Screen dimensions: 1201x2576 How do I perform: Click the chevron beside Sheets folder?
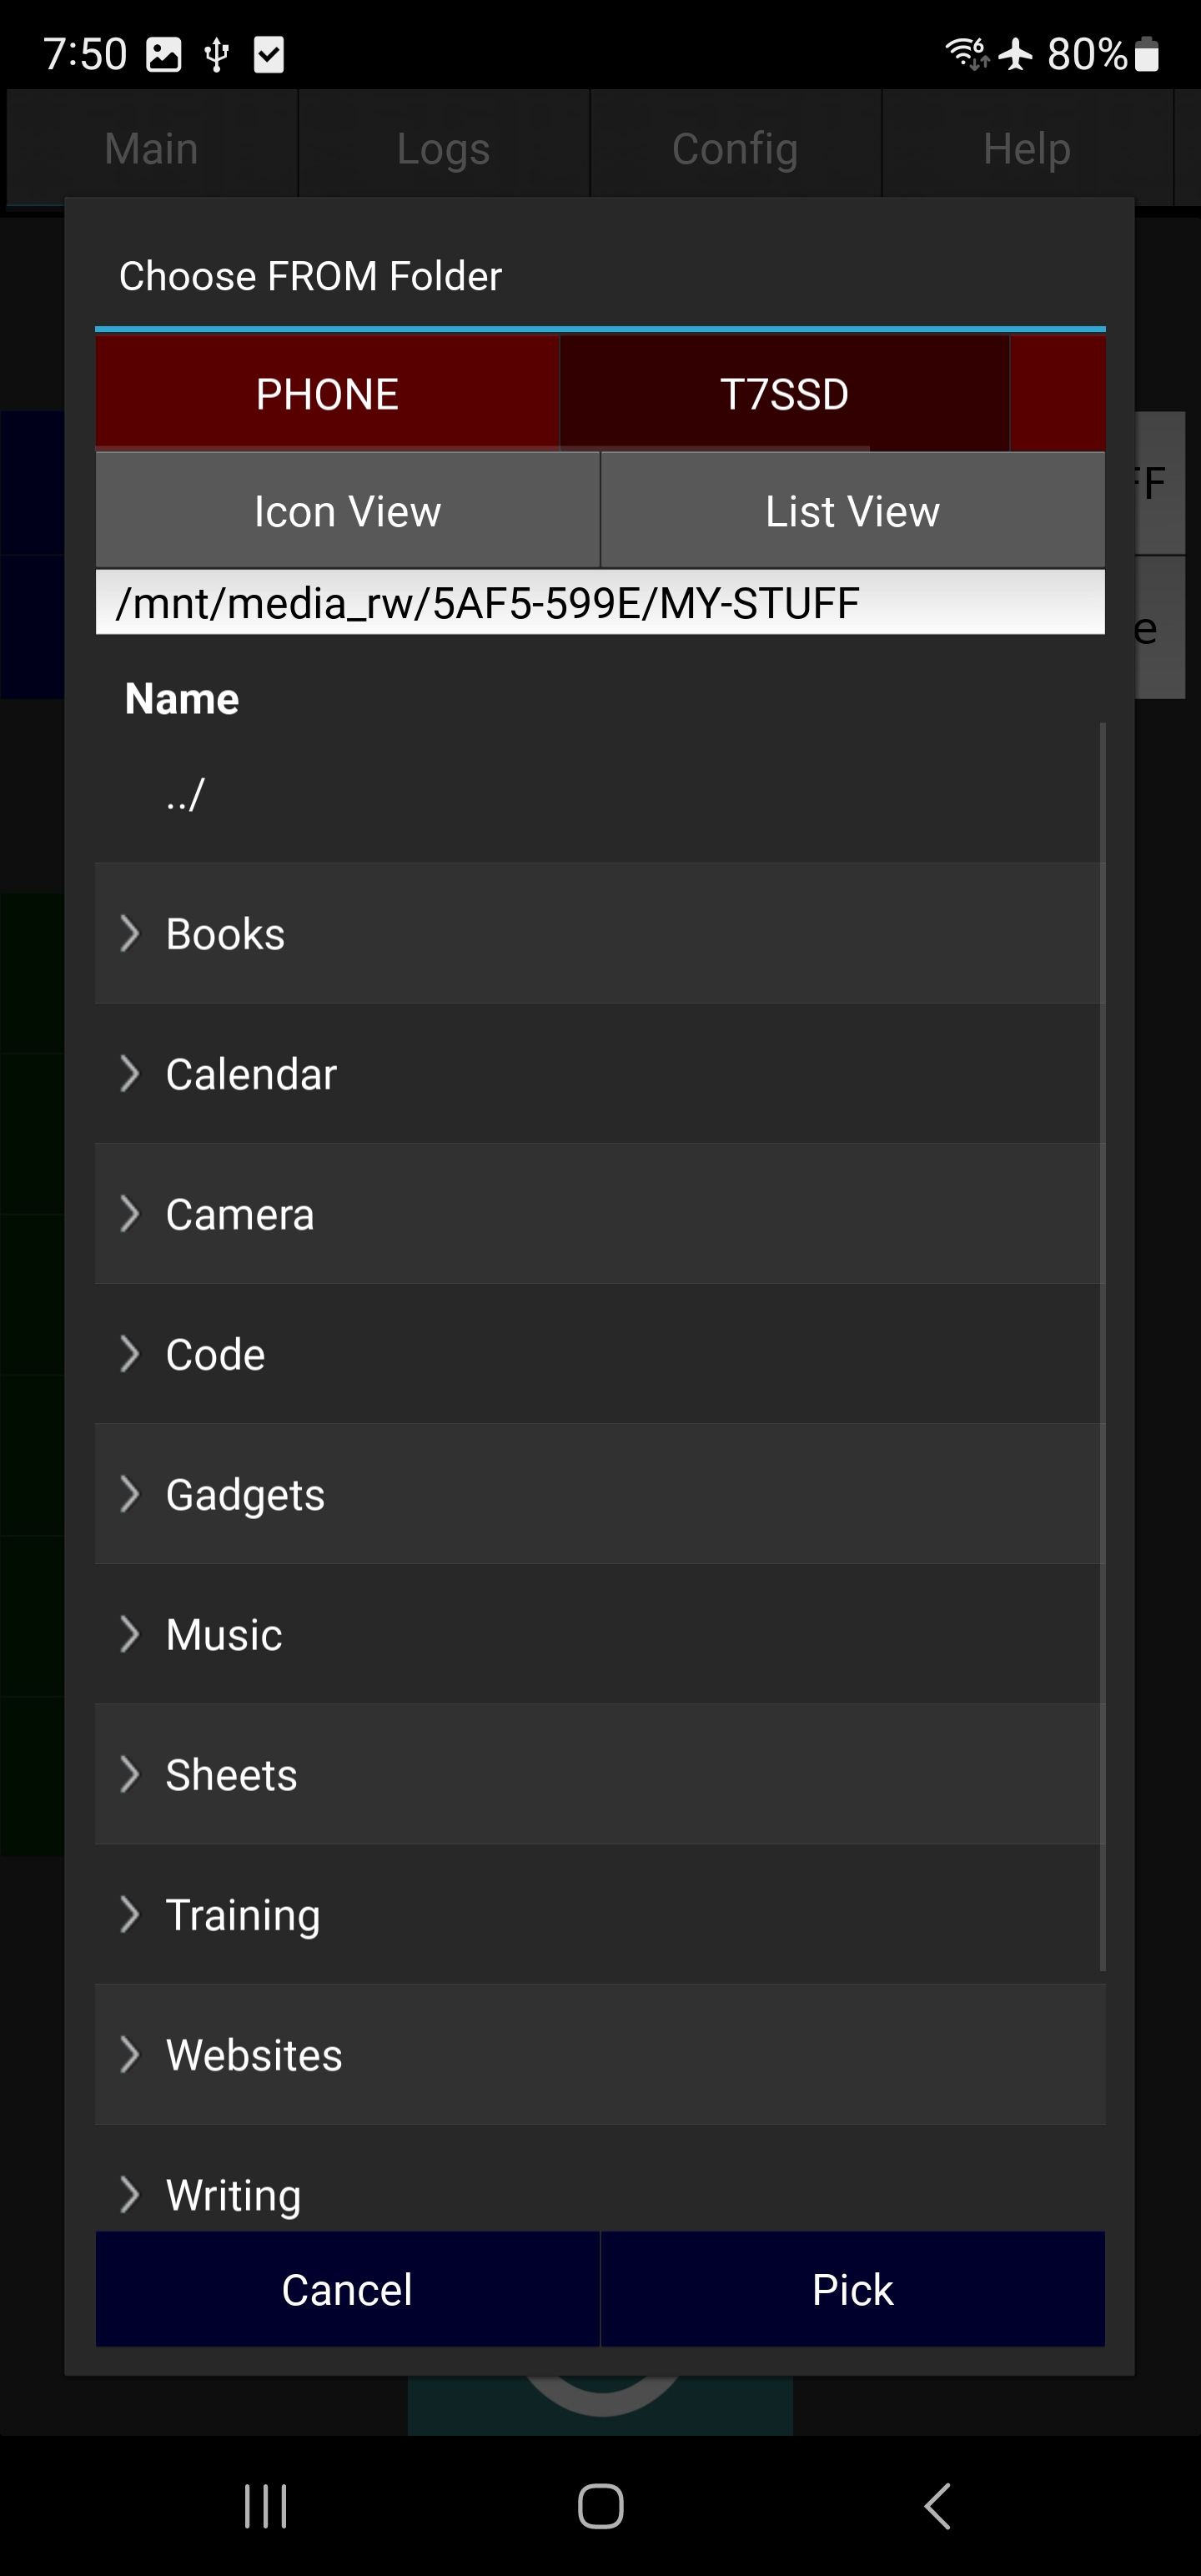click(x=129, y=1774)
